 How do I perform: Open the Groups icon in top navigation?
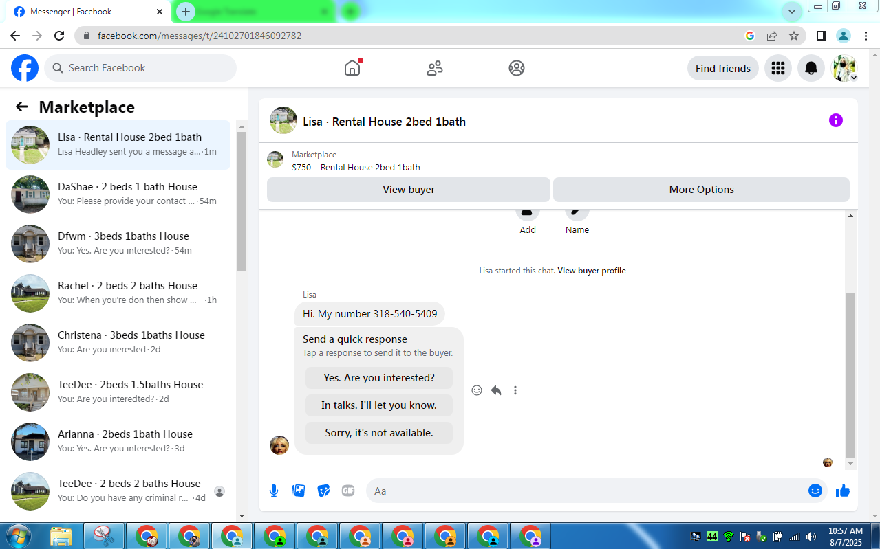pos(517,68)
